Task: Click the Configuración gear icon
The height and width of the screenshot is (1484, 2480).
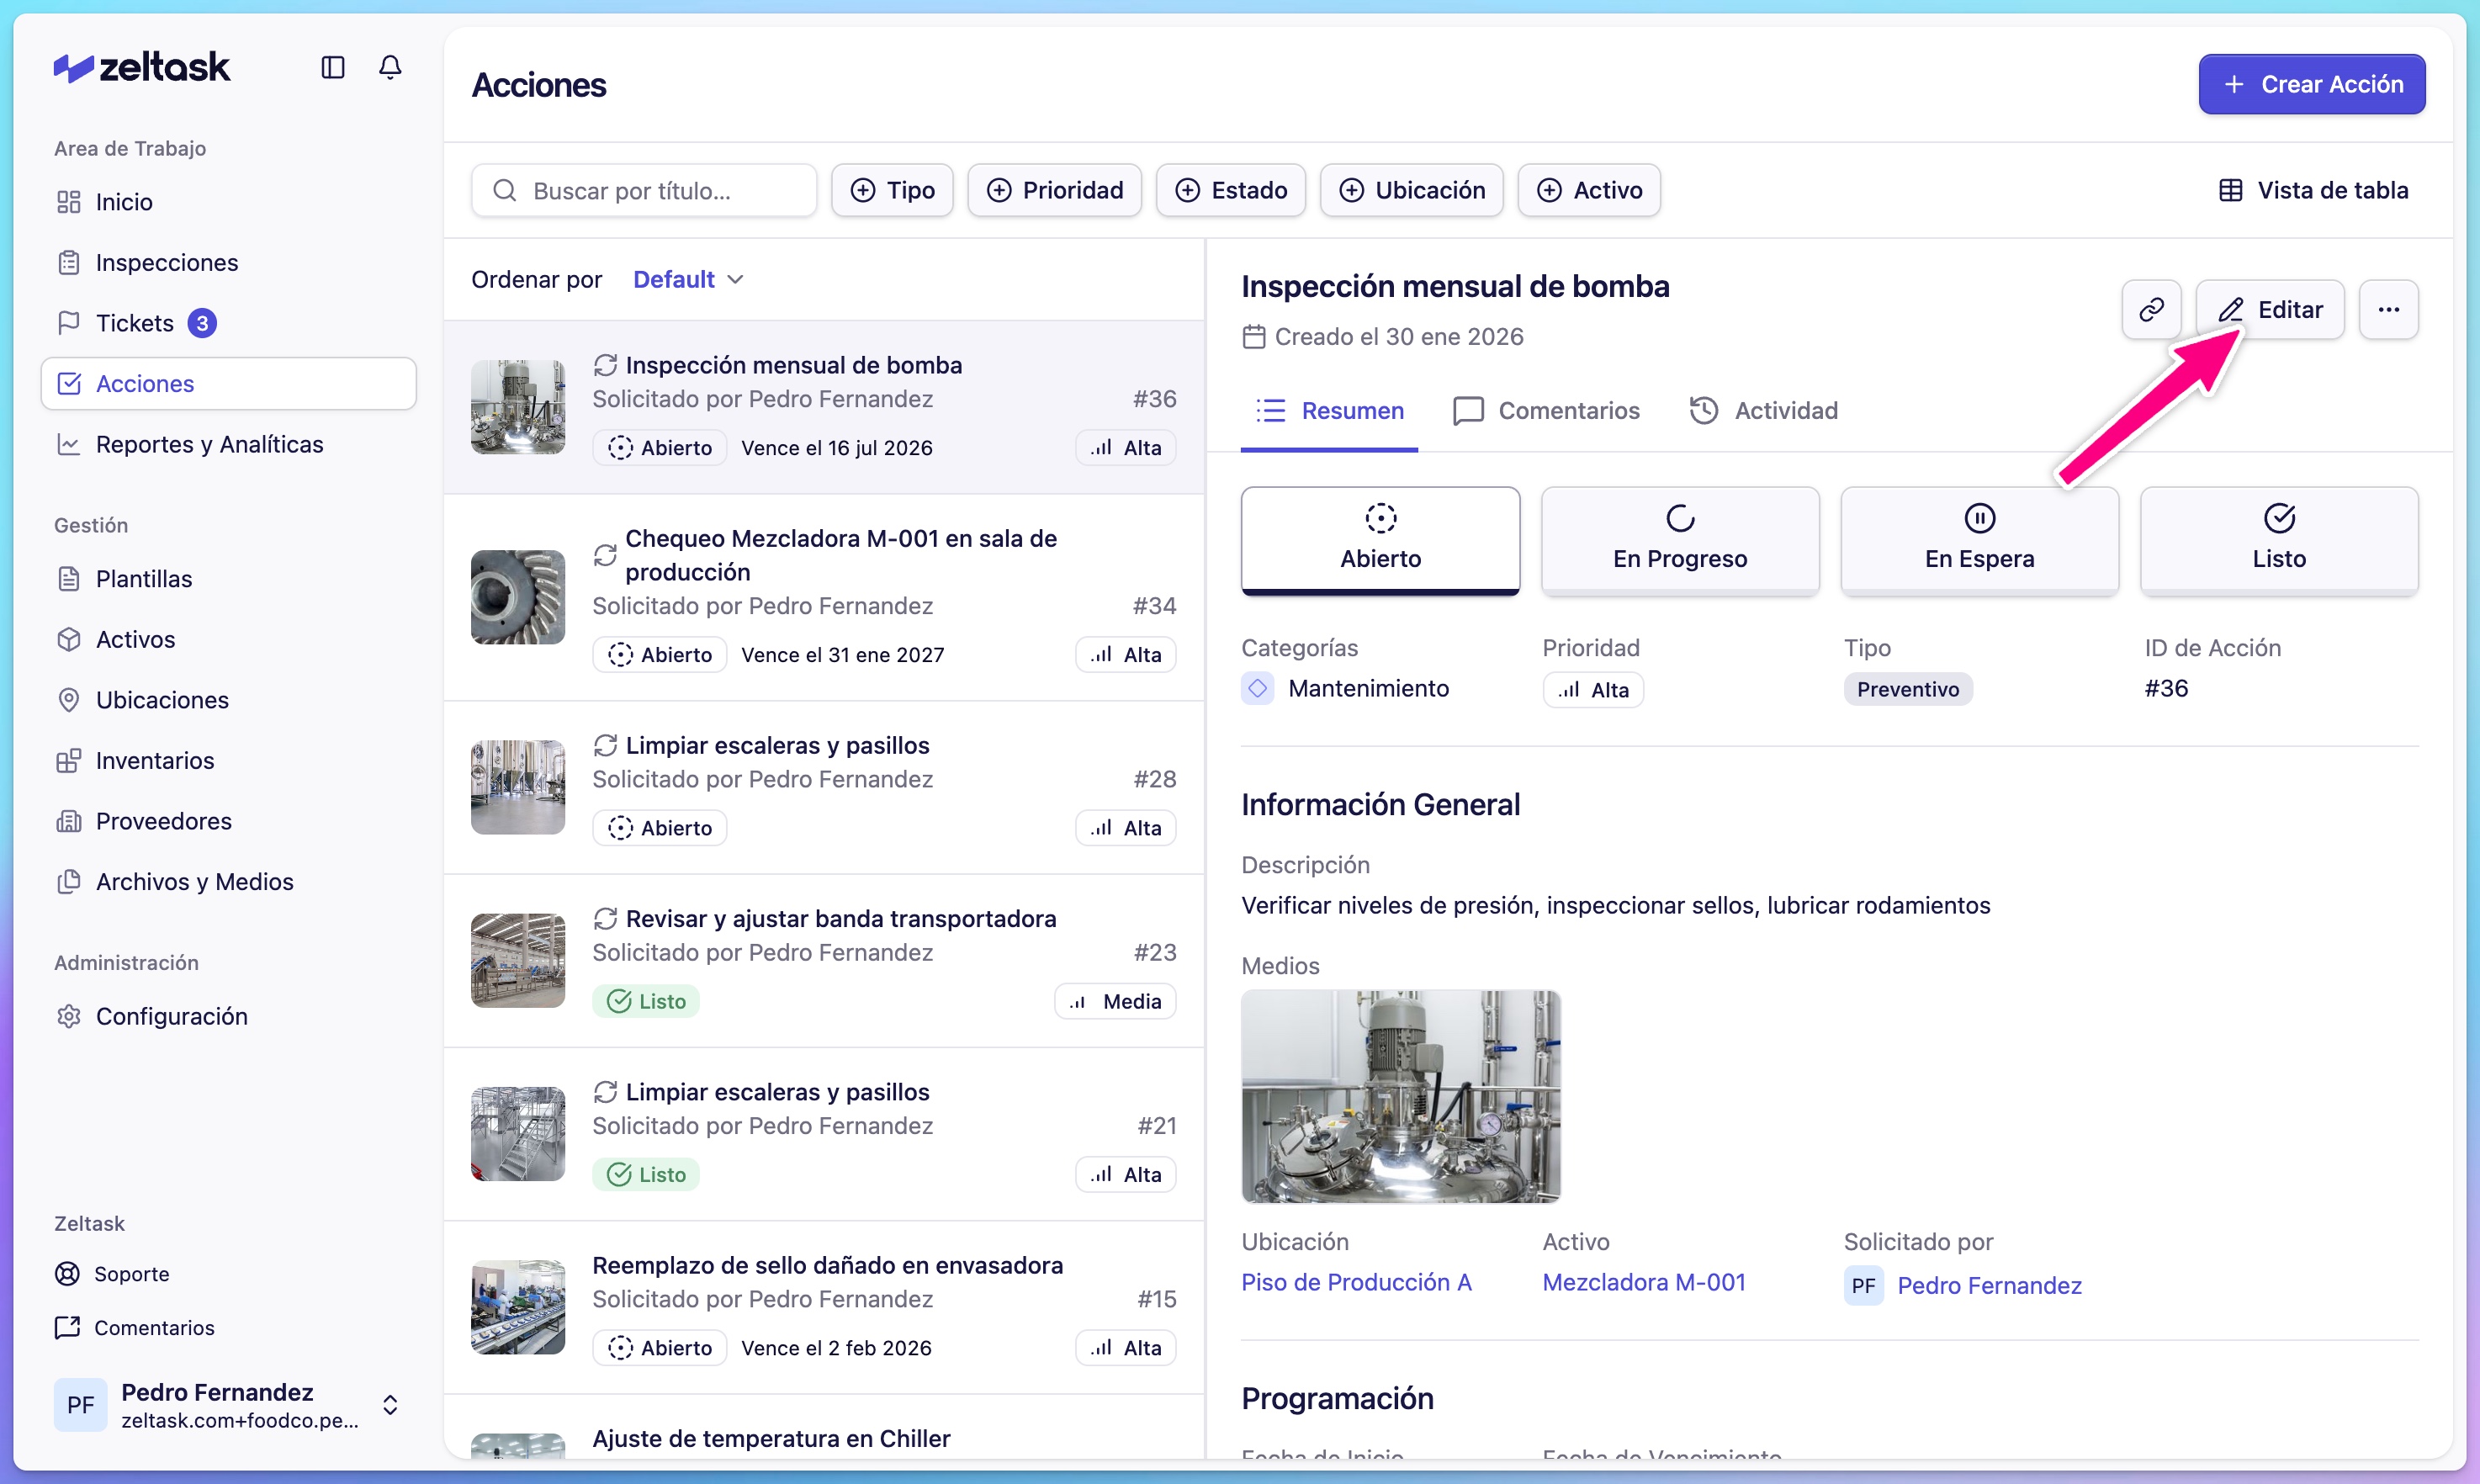Action: point(69,1016)
